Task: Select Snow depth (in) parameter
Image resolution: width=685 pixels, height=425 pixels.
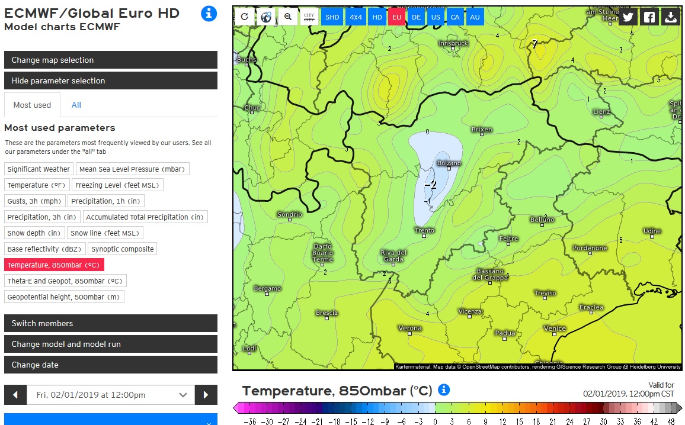Action: 34,233
